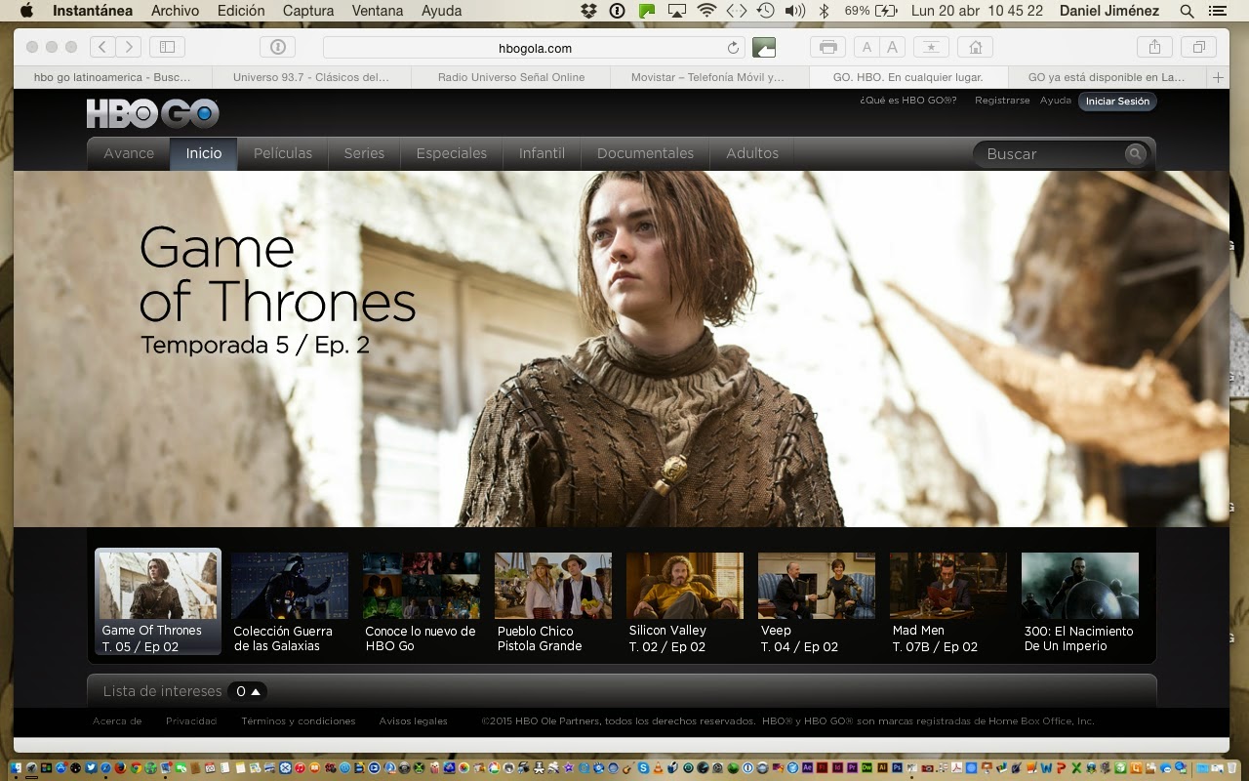Click the Iniciar Sesión button
The image size is (1249, 781).
[1117, 102]
